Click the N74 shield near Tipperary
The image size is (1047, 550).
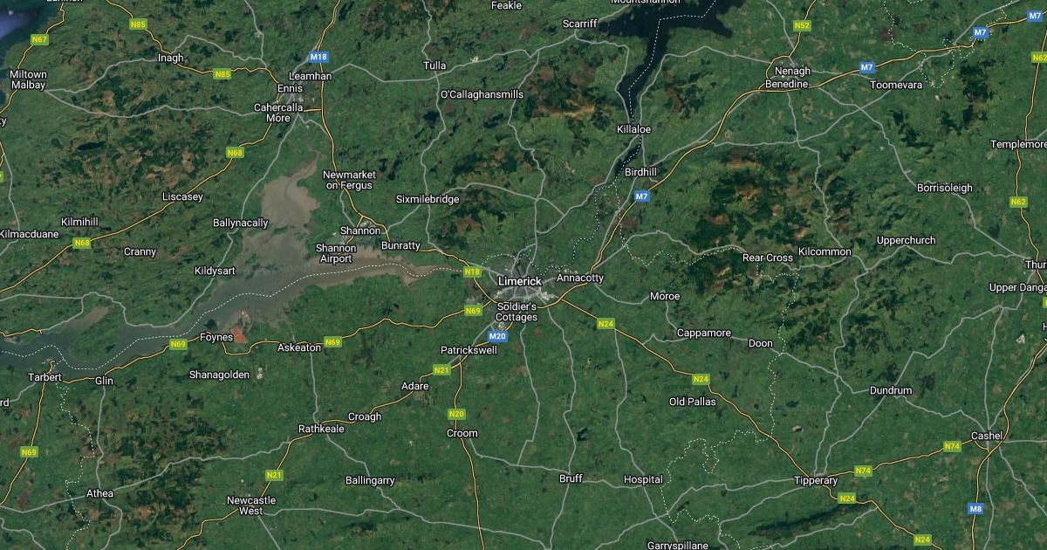coord(863,471)
